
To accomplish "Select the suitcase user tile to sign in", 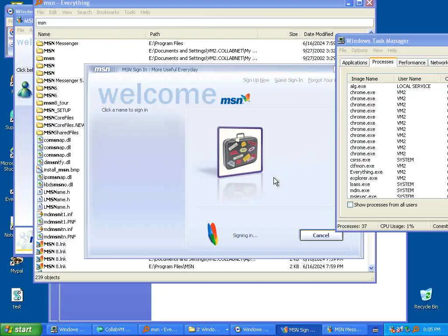I will coord(240,152).
